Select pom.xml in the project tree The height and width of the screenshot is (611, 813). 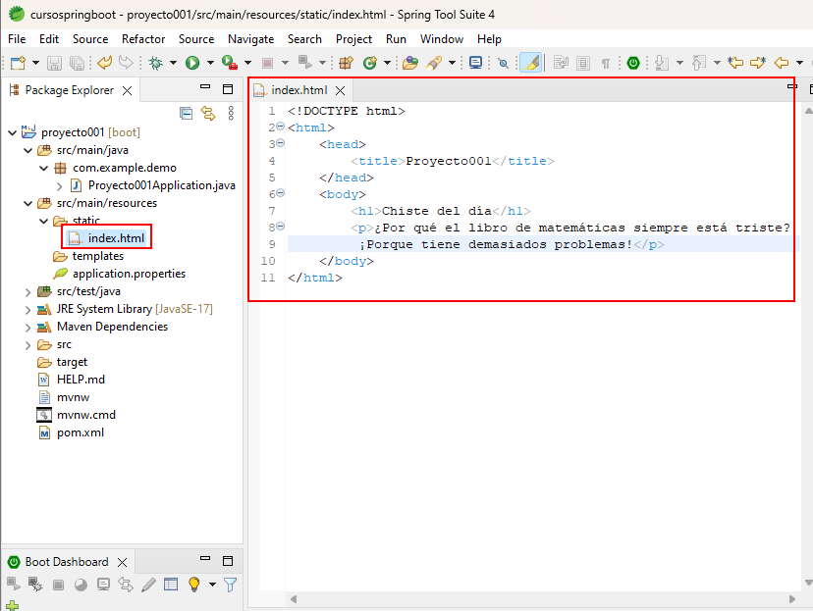[x=81, y=433]
